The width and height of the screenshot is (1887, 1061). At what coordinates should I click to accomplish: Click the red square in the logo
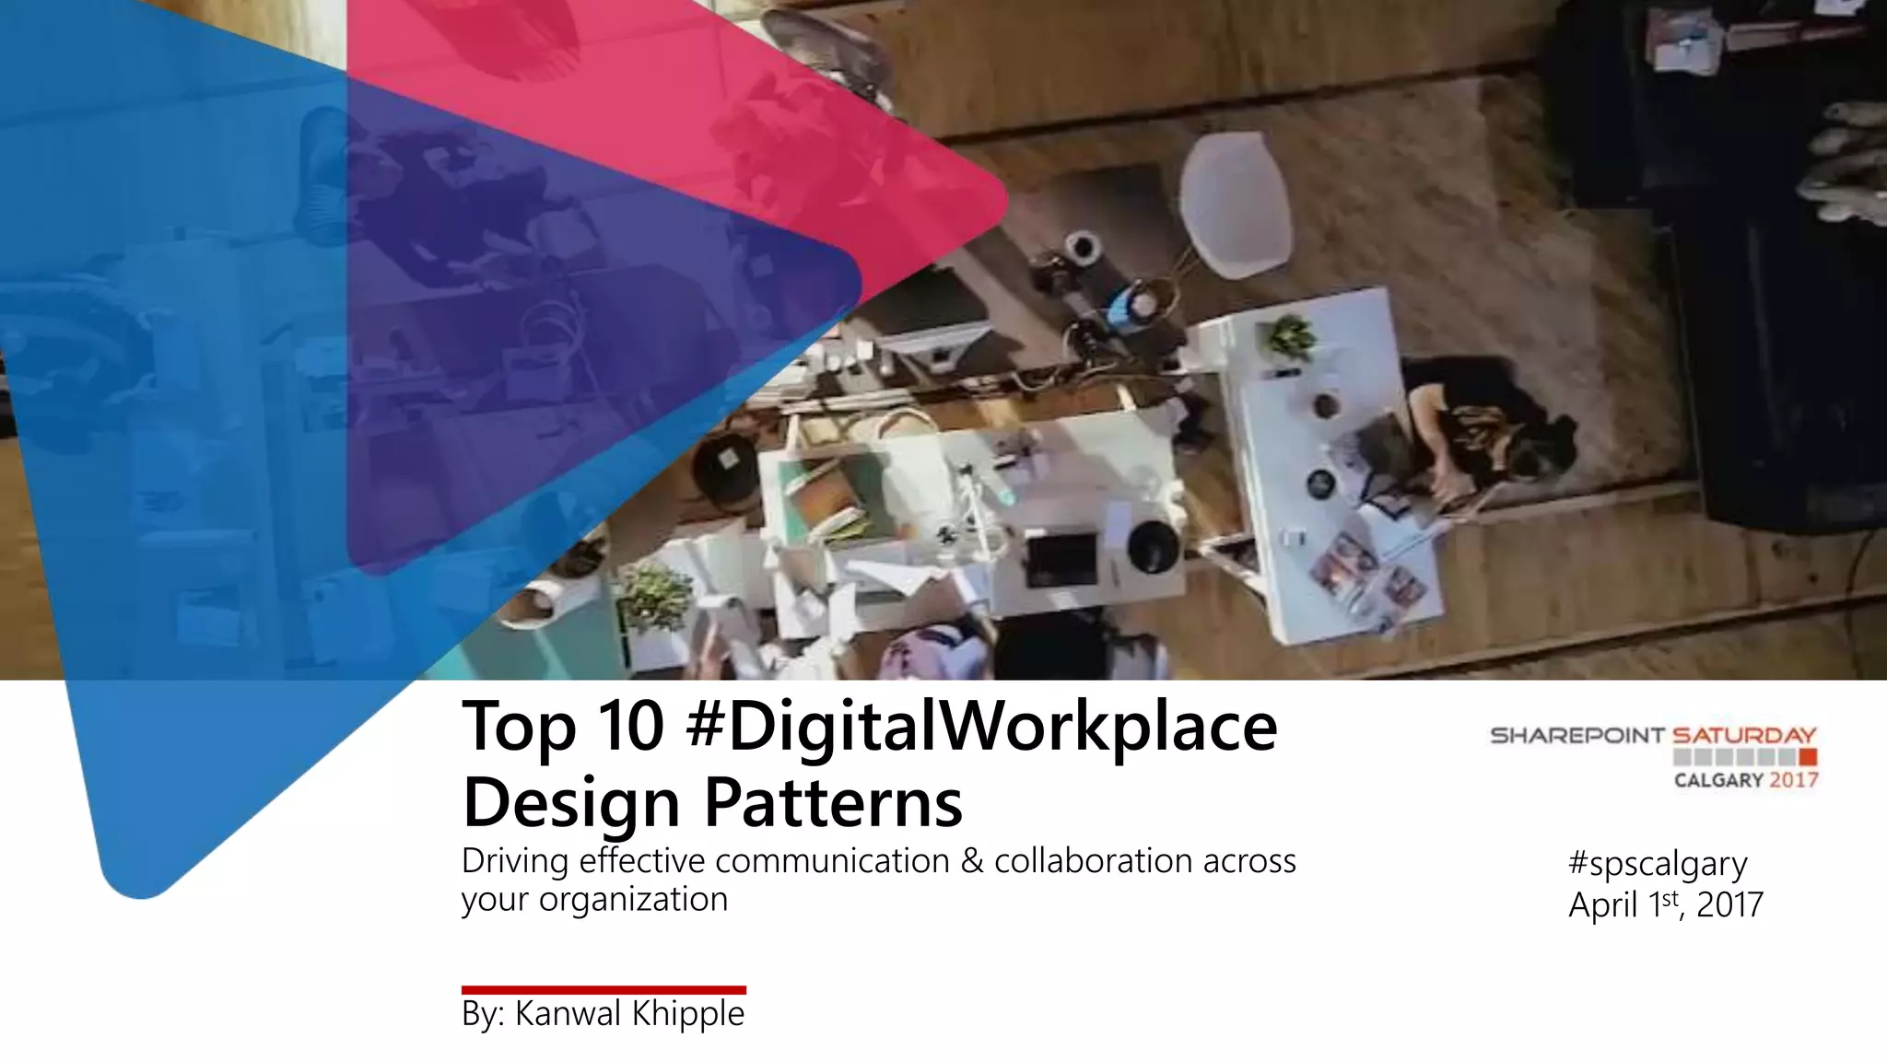click(1807, 757)
